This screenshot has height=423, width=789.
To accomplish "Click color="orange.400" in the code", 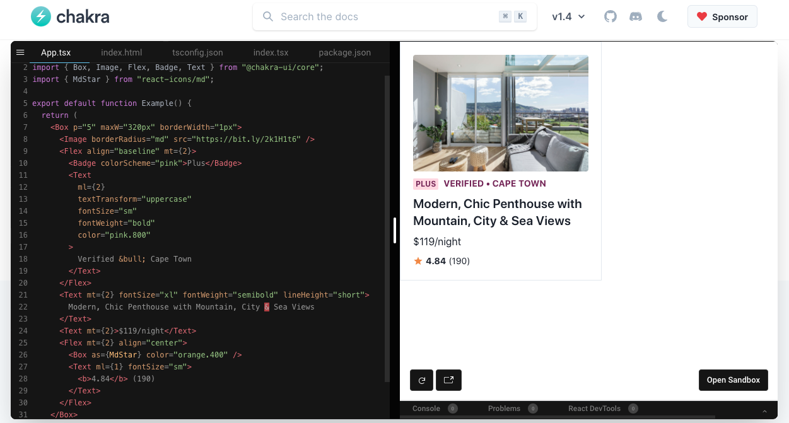I will [x=187, y=355].
